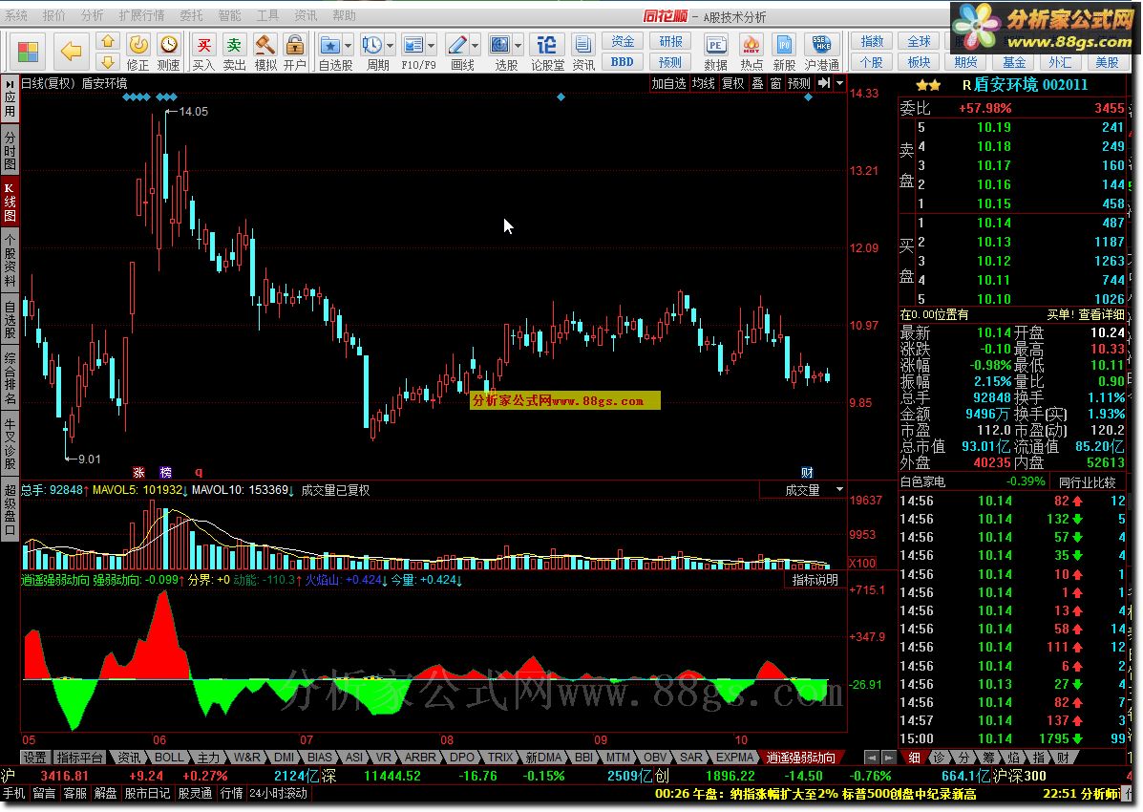Open the 模拟 simulated trading gavel icon
The image size is (1143, 812).
tap(265, 52)
